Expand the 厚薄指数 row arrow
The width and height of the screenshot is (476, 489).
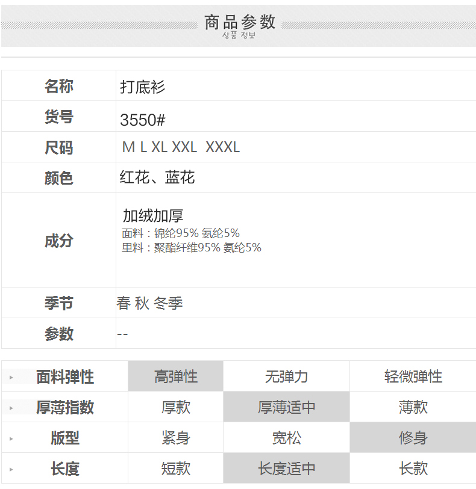(11, 408)
